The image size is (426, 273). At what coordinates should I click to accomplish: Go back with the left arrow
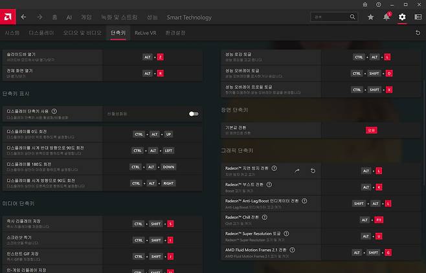24,17
